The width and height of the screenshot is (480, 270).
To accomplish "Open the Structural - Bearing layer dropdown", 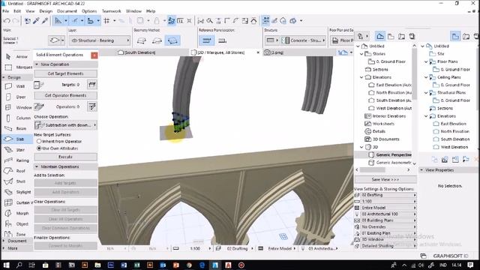I will coord(100,40).
